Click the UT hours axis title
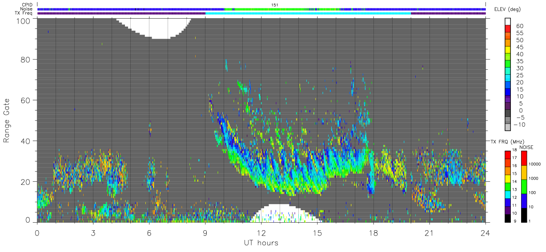 261,243
